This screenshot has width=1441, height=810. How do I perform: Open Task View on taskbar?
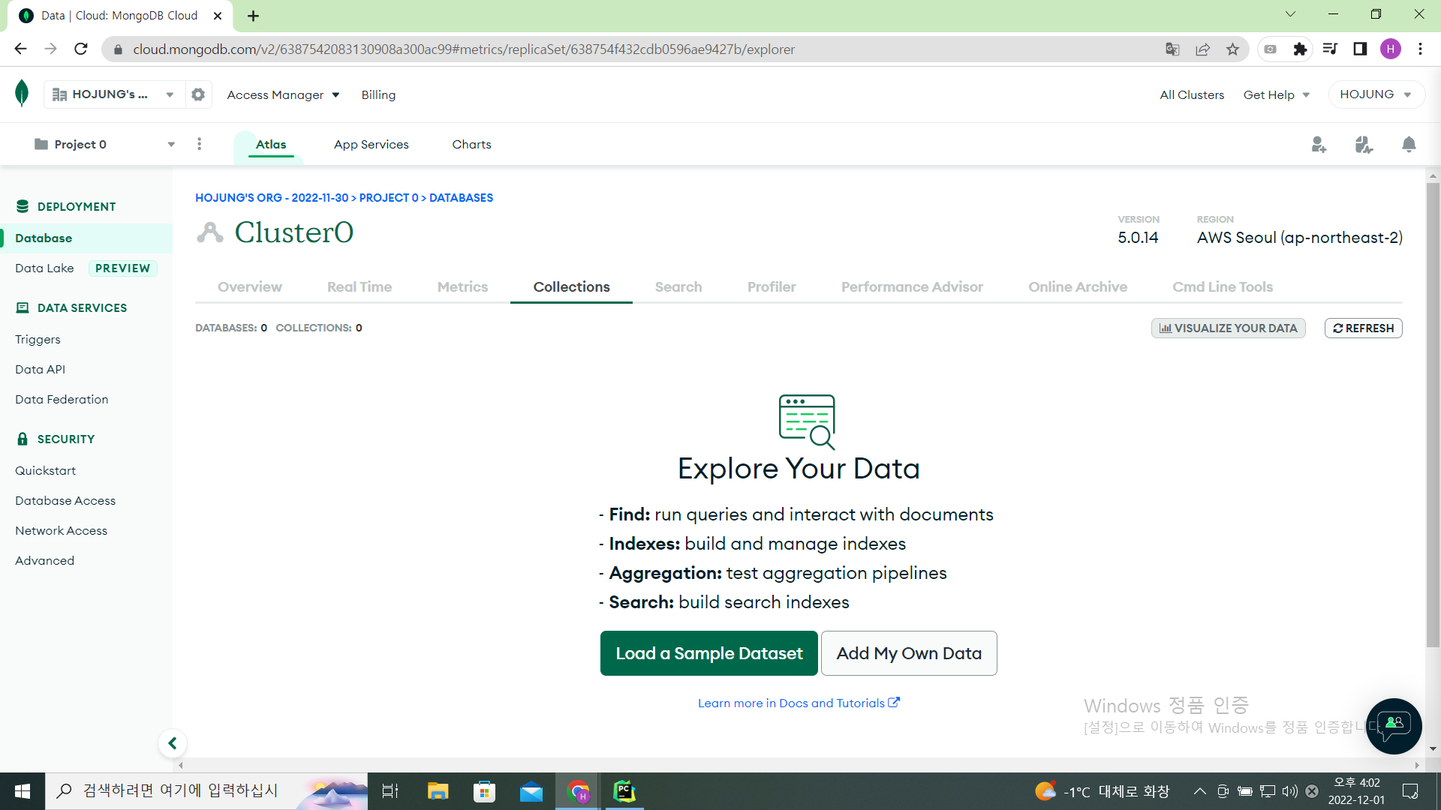tap(390, 791)
